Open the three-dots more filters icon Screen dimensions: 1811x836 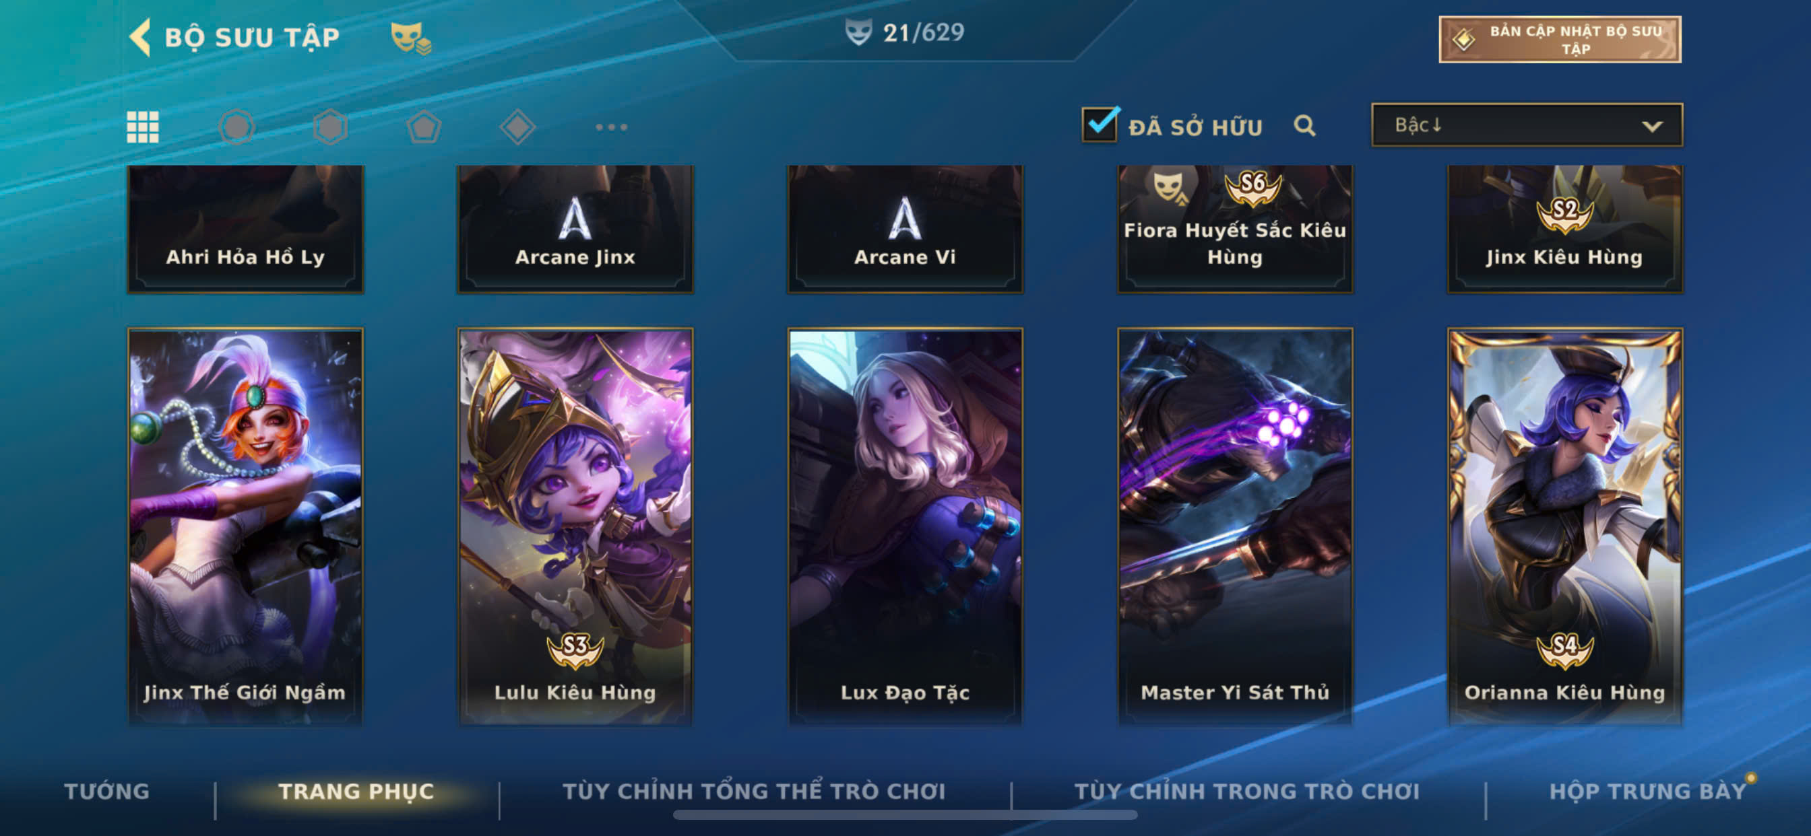(611, 127)
